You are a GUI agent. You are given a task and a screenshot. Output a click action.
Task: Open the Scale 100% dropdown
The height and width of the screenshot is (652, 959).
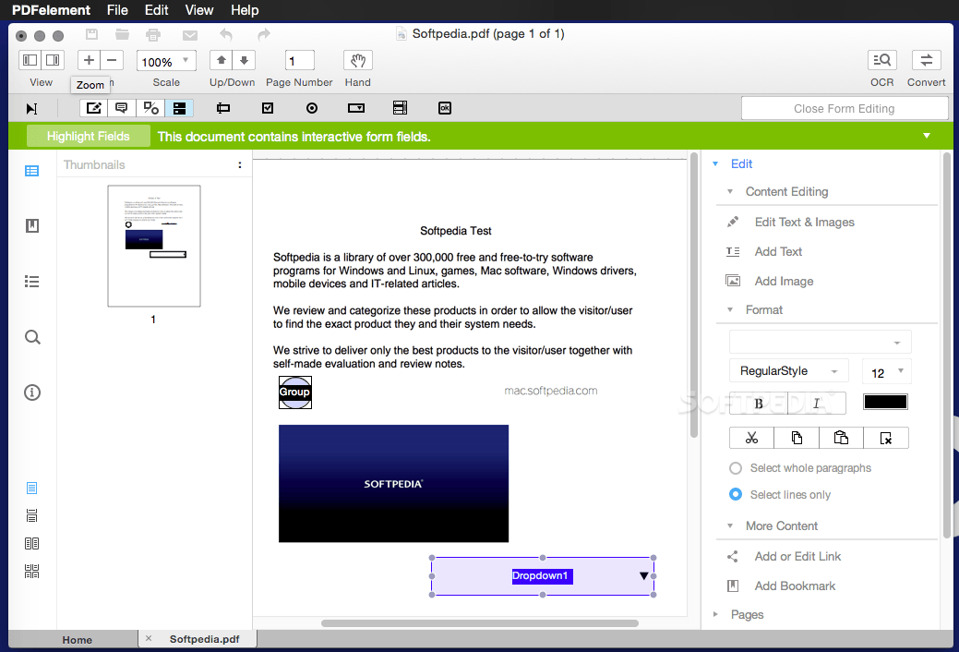tap(166, 61)
